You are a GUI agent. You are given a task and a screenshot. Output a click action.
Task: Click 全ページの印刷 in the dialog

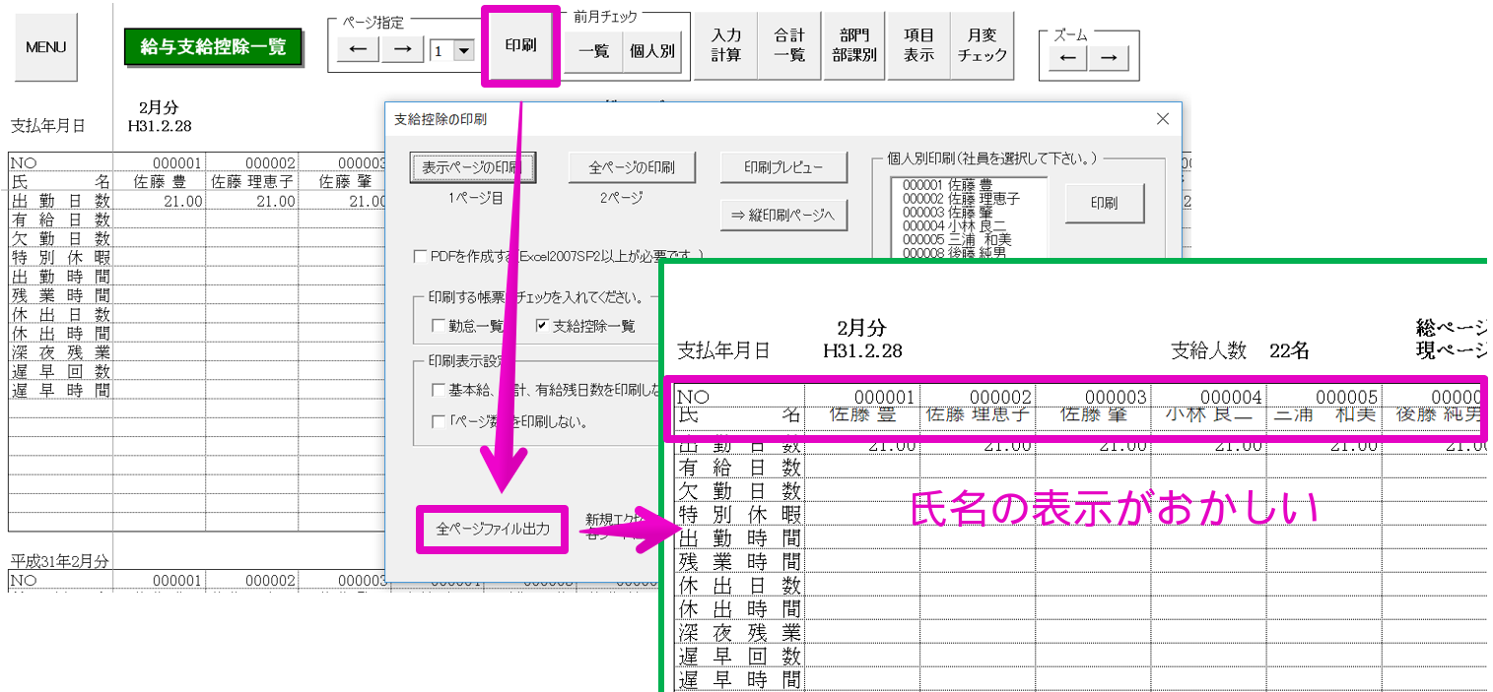click(x=632, y=167)
